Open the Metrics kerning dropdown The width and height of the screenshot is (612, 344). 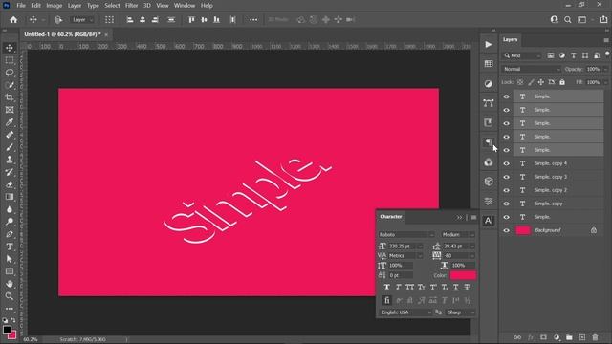[x=405, y=256]
